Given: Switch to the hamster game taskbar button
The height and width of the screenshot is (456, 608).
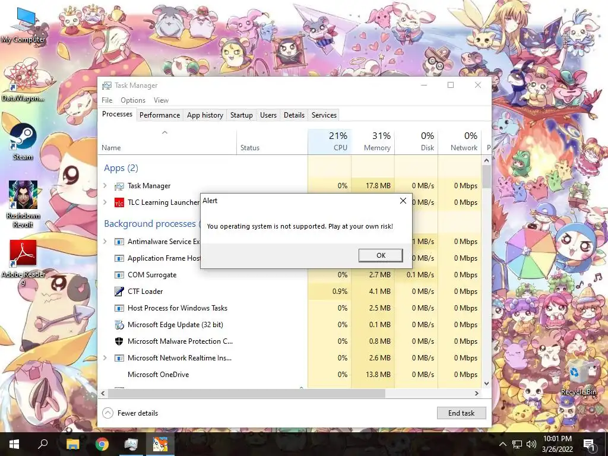Looking at the screenshot, I should coord(160,444).
